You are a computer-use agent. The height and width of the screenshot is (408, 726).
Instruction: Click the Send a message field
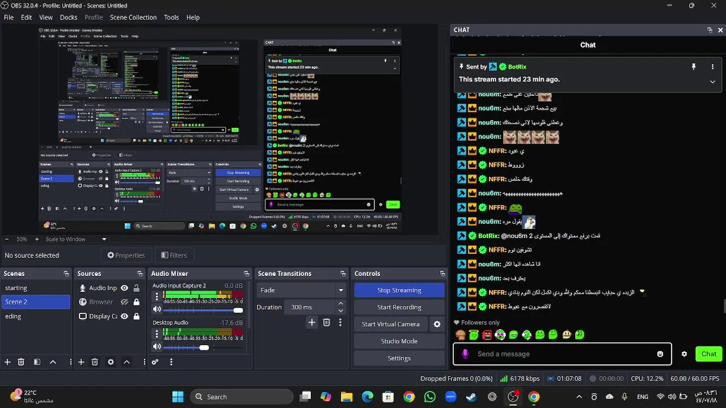click(562, 354)
